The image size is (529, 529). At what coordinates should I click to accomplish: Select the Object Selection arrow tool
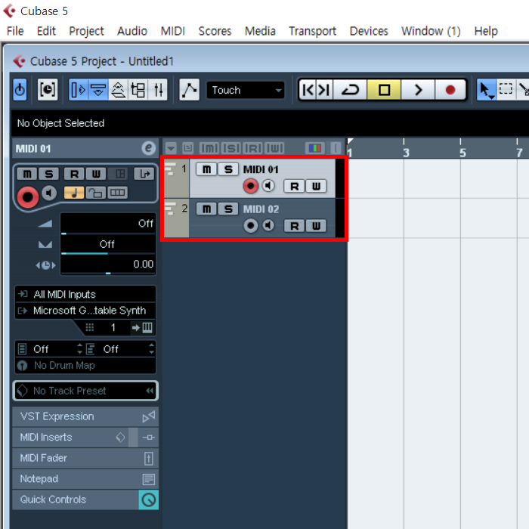486,90
